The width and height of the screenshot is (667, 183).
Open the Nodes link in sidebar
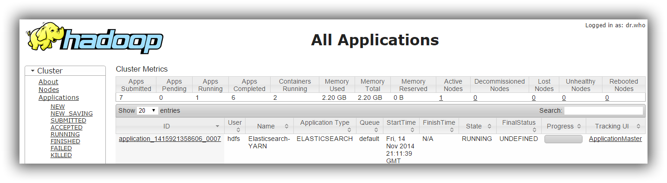click(49, 90)
